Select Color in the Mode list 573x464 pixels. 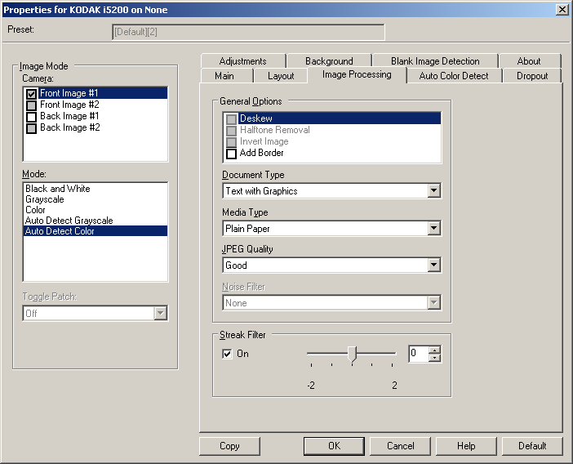[x=95, y=210]
